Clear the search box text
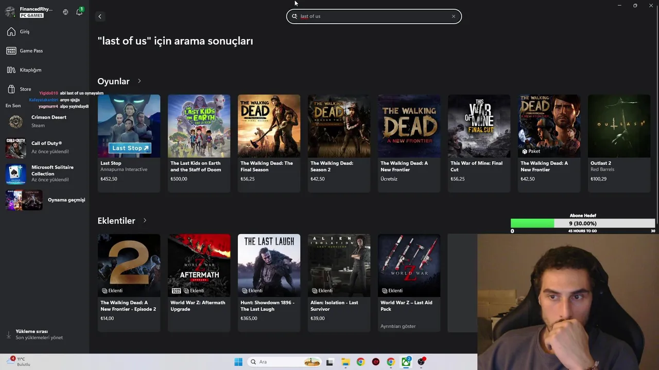The height and width of the screenshot is (370, 659). click(454, 16)
